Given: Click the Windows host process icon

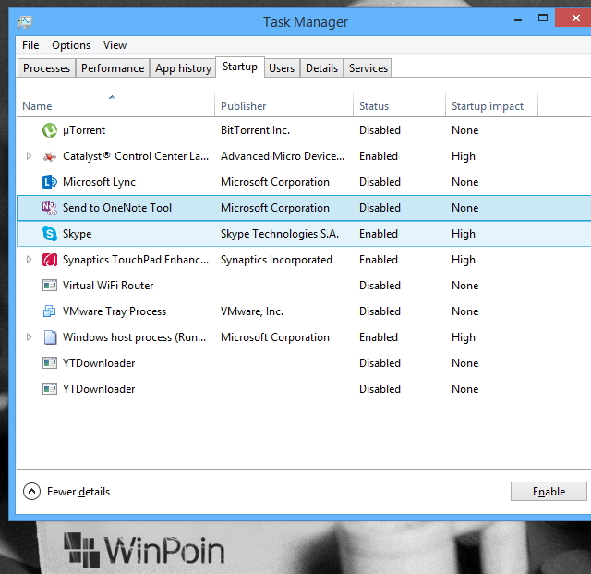Looking at the screenshot, I should 50,337.
